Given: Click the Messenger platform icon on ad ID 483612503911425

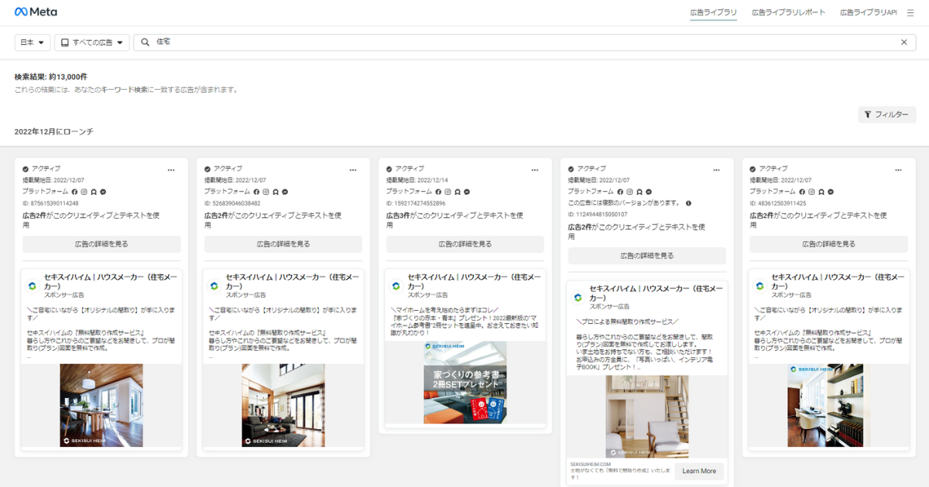Looking at the screenshot, I should 831,191.
